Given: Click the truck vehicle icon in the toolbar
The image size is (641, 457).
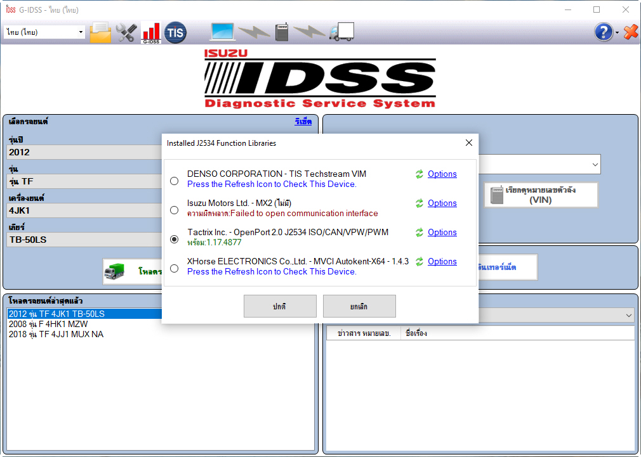Looking at the screenshot, I should [x=341, y=32].
